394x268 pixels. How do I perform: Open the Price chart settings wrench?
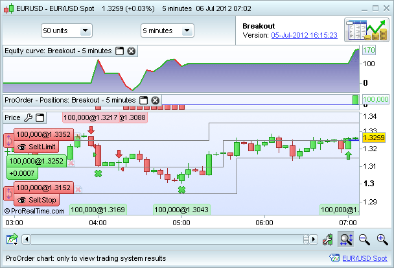click(28, 117)
